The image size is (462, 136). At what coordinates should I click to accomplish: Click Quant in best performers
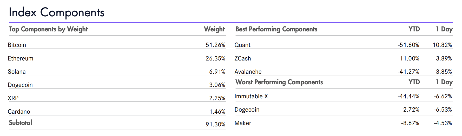(242, 45)
